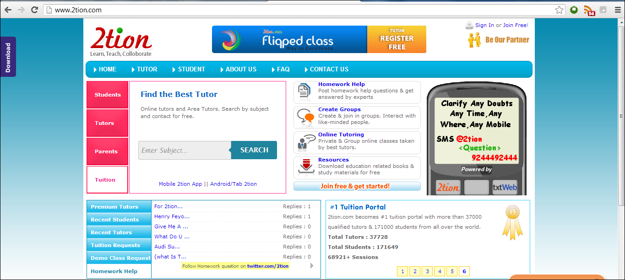
Task: Go to slide 5 in the pager
Action: pyautogui.click(x=452, y=271)
